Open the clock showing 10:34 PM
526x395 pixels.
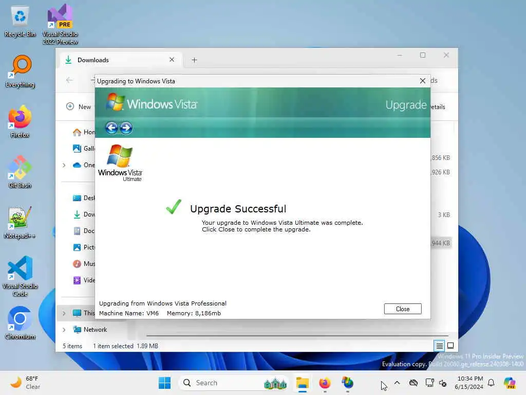click(x=469, y=383)
